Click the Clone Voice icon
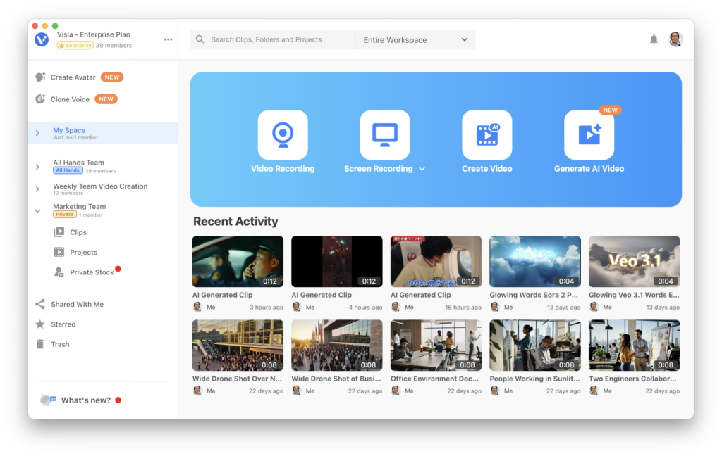The image size is (722, 456). pyautogui.click(x=41, y=99)
